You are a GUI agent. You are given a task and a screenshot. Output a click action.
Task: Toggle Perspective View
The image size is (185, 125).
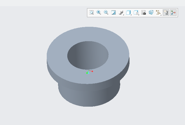[x=151, y=12]
